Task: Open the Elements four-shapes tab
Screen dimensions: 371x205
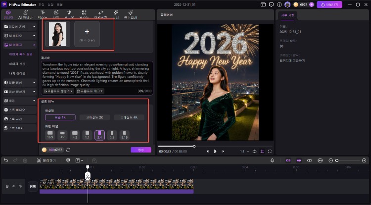Action: pos(84,14)
